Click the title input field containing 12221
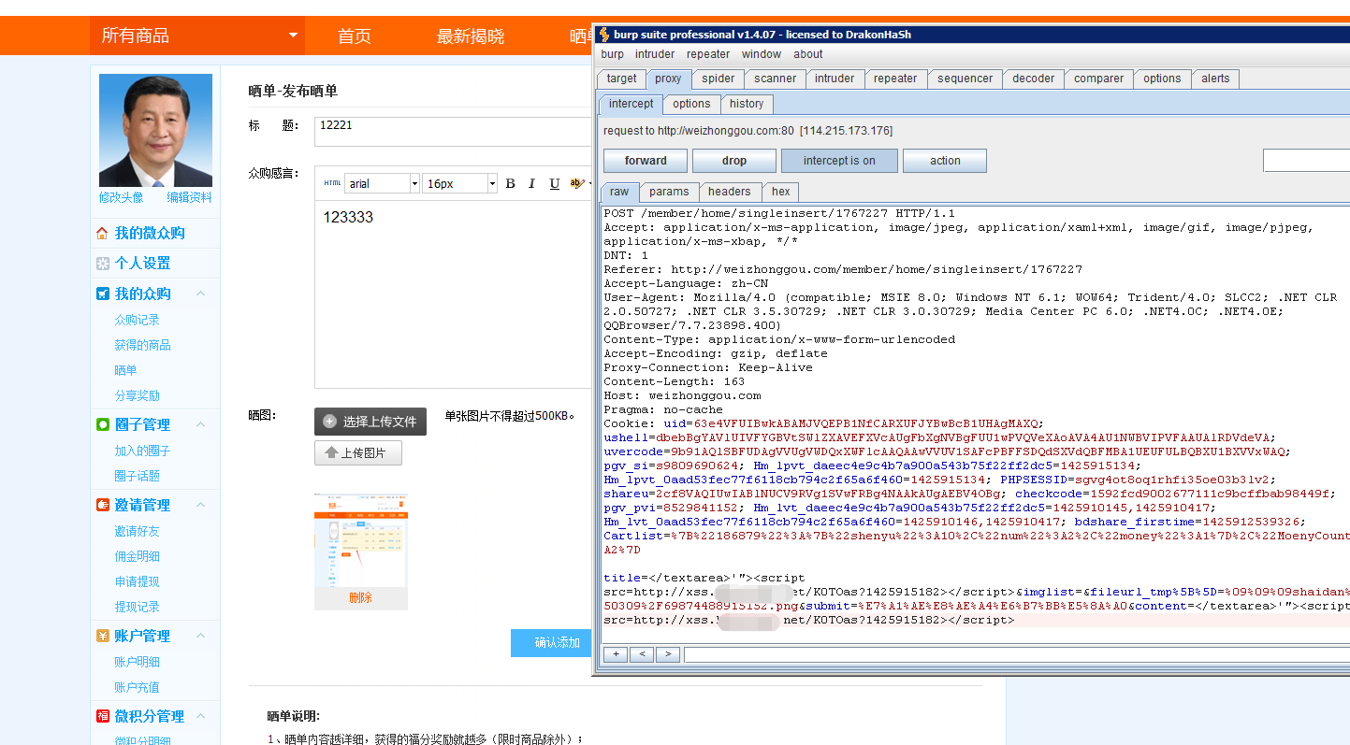 point(454,132)
